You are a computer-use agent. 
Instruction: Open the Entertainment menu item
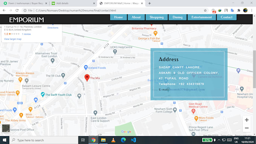(x=202, y=17)
